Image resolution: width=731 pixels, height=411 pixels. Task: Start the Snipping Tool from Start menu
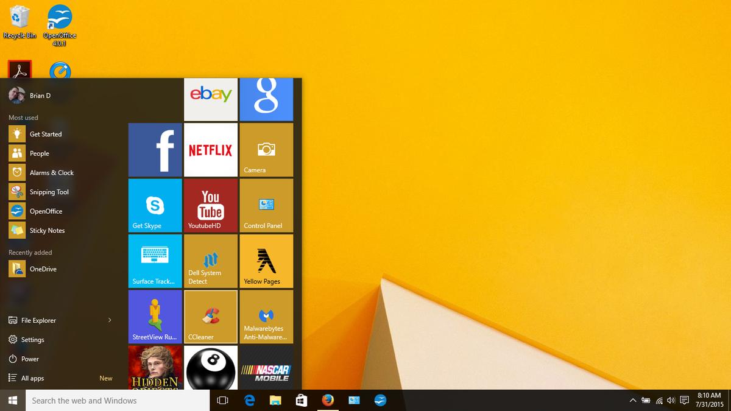63,192
